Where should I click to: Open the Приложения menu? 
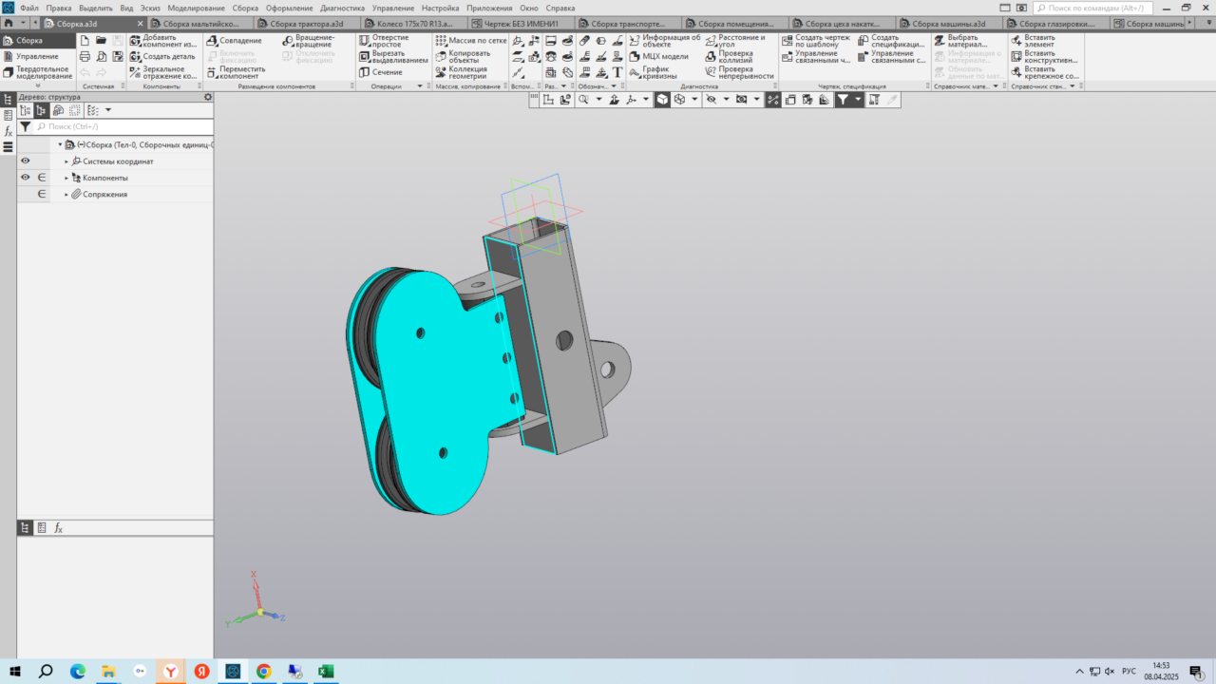[x=489, y=8]
